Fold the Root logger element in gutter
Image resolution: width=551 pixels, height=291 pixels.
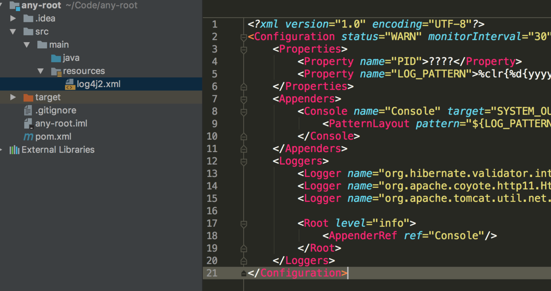pos(243,224)
